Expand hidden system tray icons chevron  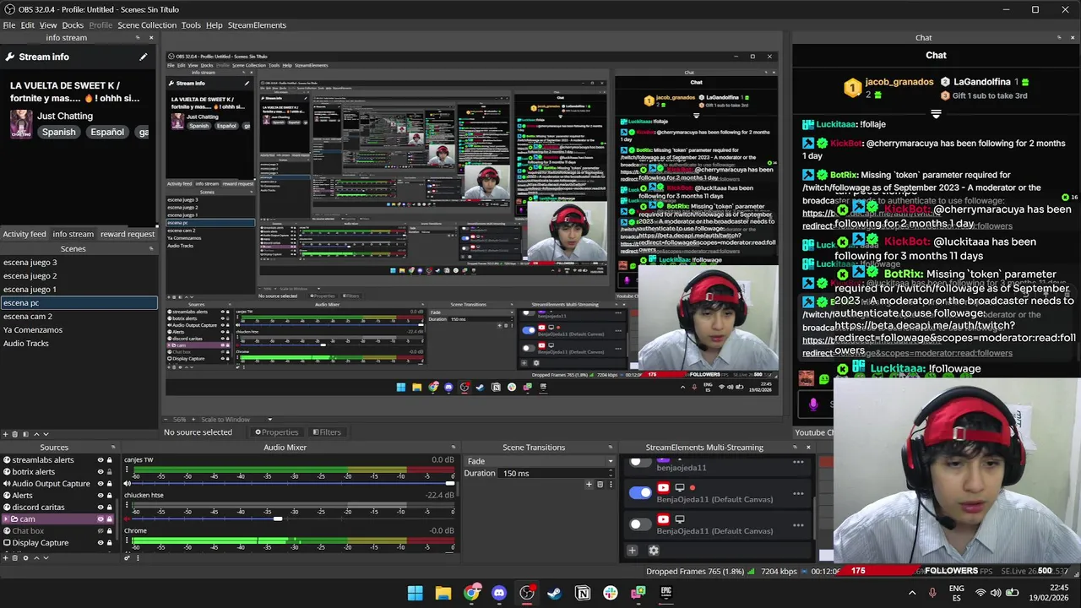click(x=912, y=593)
